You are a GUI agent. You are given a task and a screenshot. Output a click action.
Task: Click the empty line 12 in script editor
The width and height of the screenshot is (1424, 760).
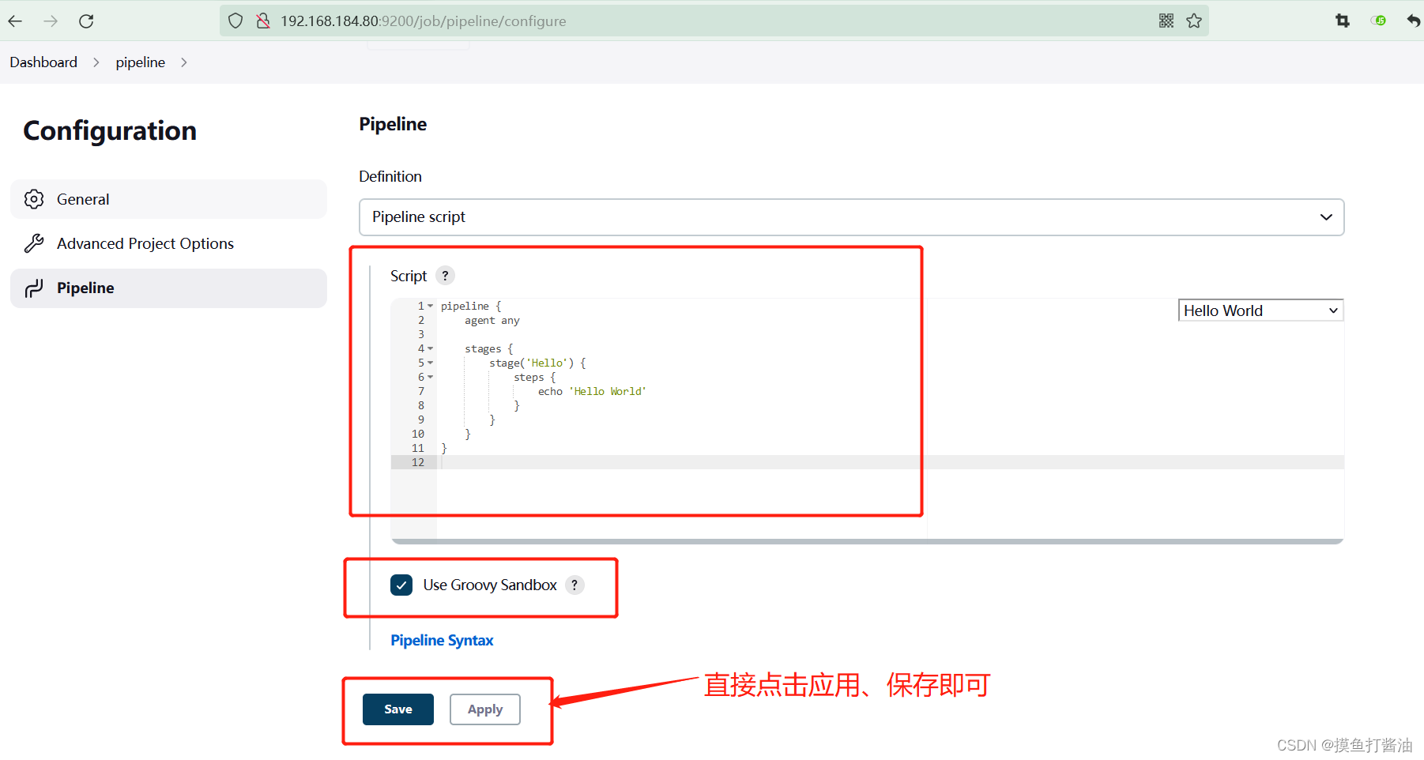pyautogui.click(x=891, y=462)
